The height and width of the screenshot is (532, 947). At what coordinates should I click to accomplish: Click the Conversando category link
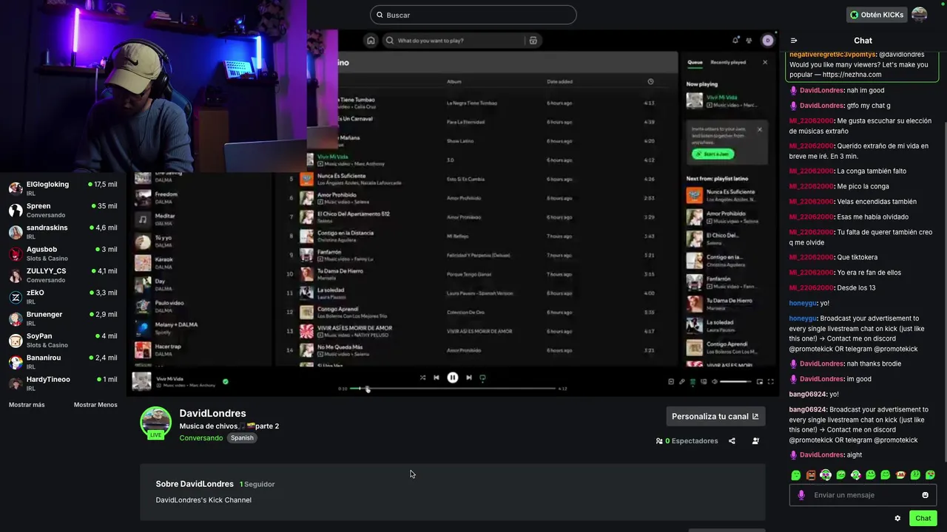coord(200,438)
